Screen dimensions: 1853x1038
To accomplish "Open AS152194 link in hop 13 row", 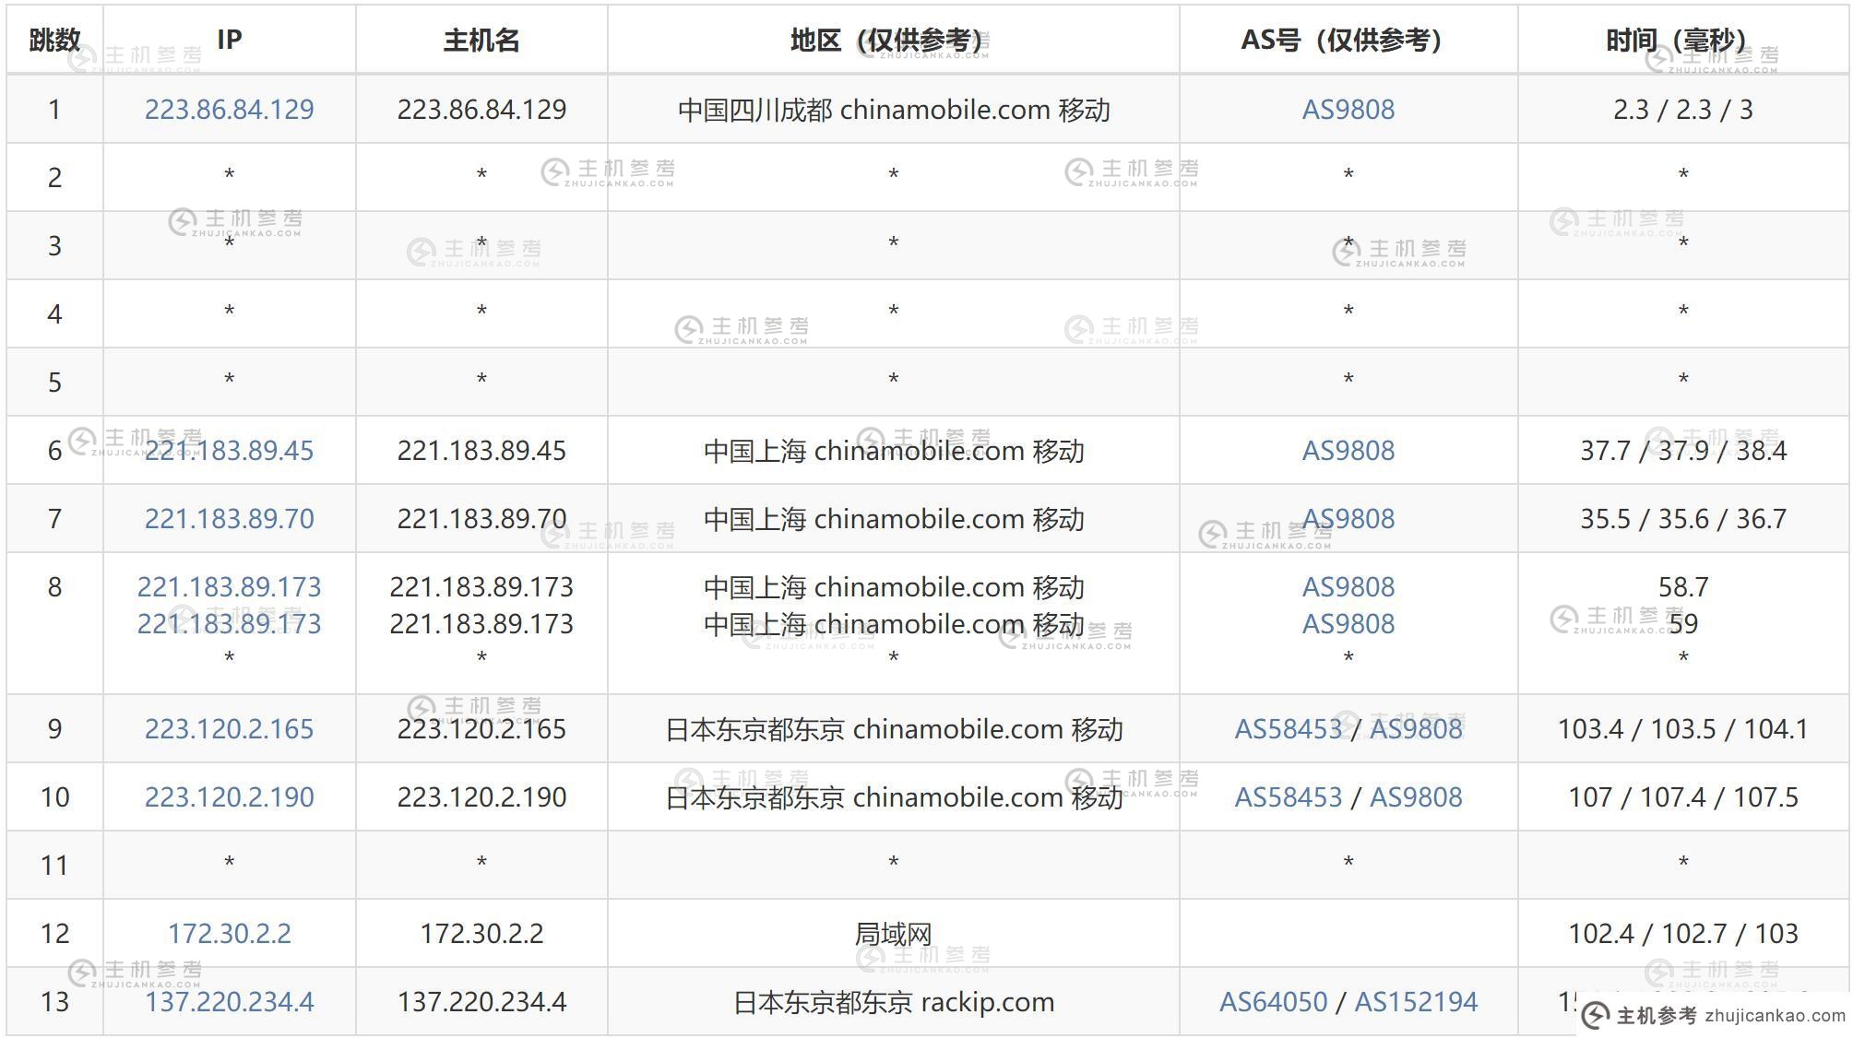I will pos(1416,1002).
